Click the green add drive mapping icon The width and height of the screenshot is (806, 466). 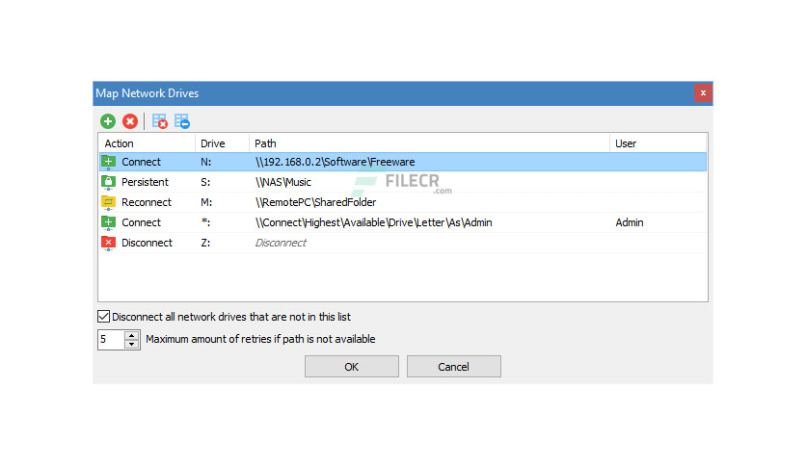pos(108,121)
